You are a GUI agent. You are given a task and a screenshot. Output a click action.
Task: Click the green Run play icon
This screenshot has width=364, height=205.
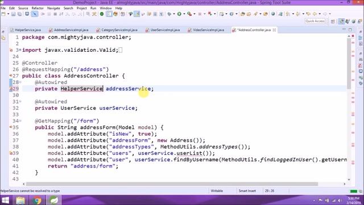179,14
